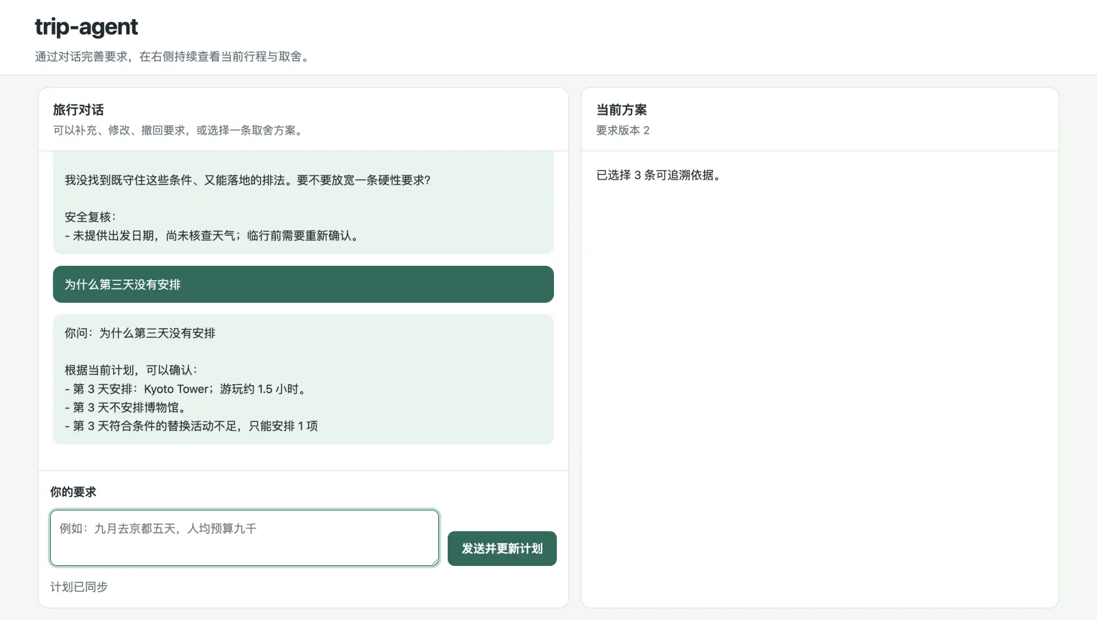The image size is (1097, 620).
Task: Click the line about 替换活动不足
Action: pos(191,426)
